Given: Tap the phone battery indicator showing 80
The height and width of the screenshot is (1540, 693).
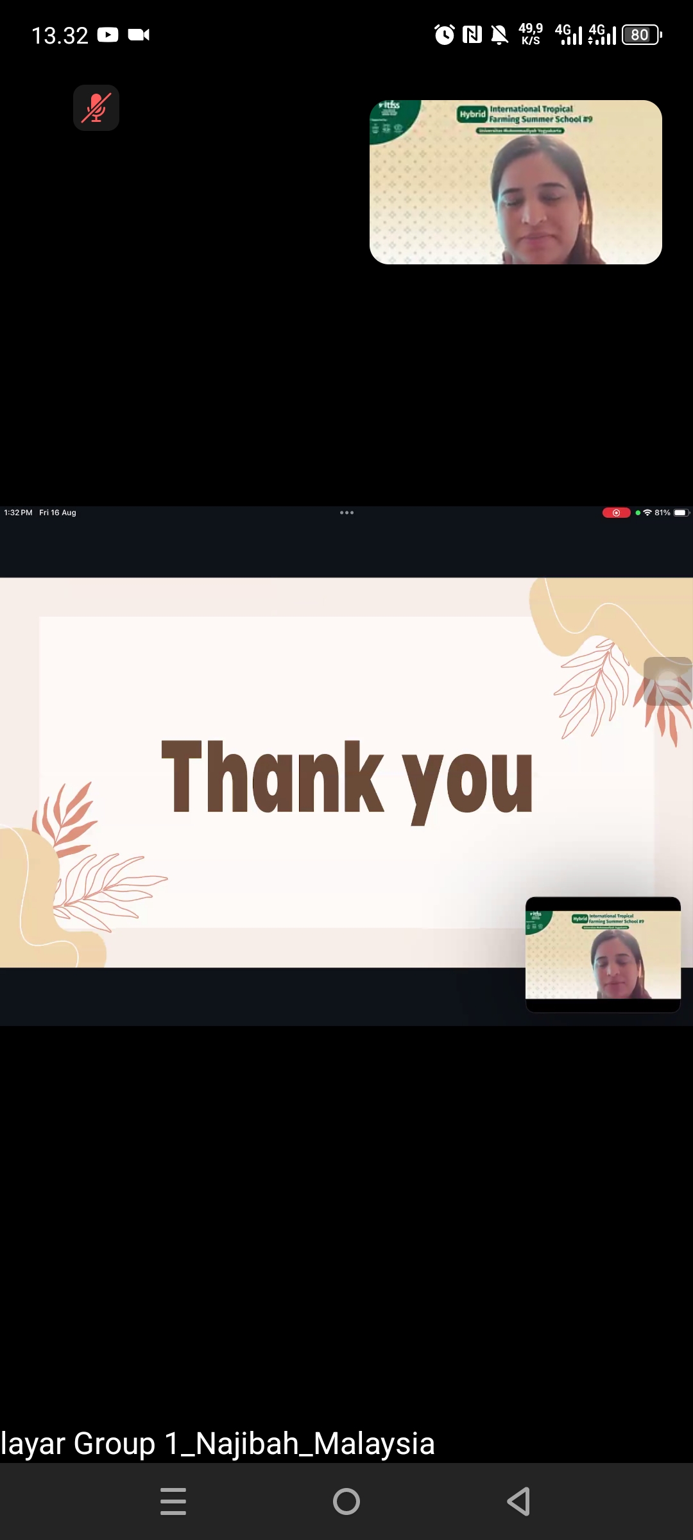Looking at the screenshot, I should coord(641,35).
